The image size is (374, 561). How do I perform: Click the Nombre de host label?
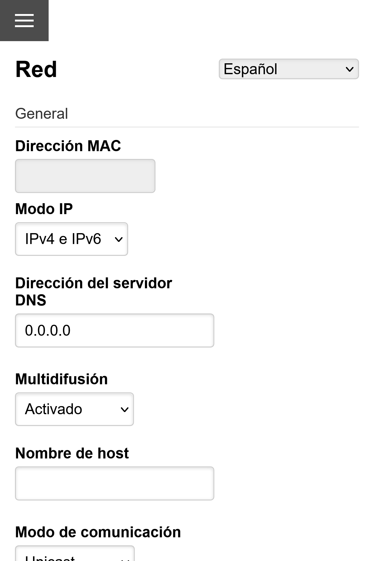(x=72, y=453)
